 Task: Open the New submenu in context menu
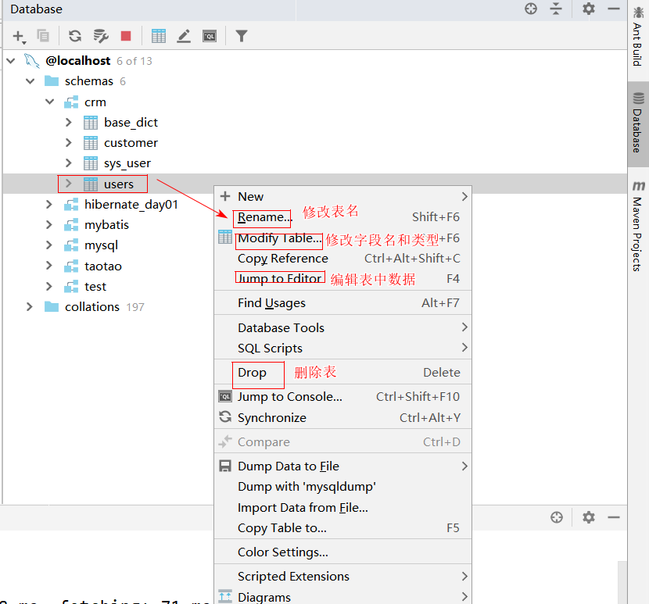(x=342, y=196)
